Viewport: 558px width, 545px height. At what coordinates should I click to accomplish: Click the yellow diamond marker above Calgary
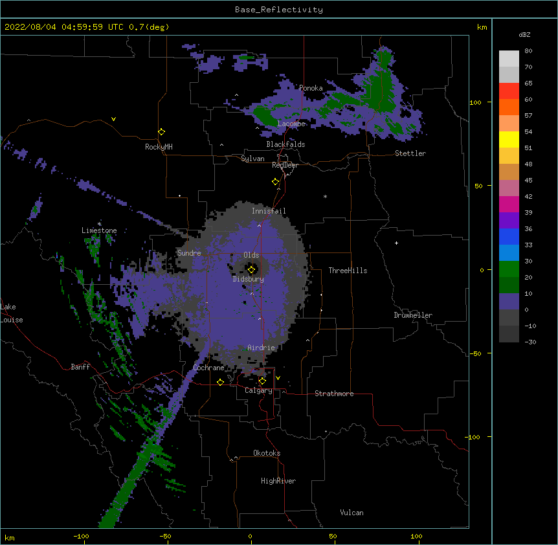[x=262, y=381]
